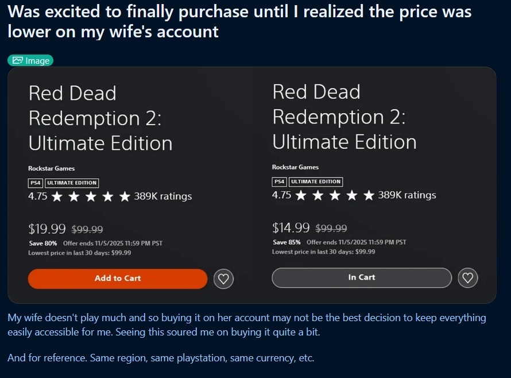Click the Save 85% offer label
Image resolution: width=511 pixels, height=378 pixels.
[284, 242]
